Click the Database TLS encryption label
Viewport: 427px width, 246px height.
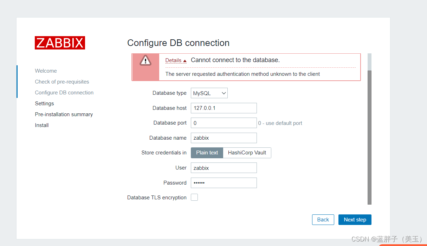157,198
